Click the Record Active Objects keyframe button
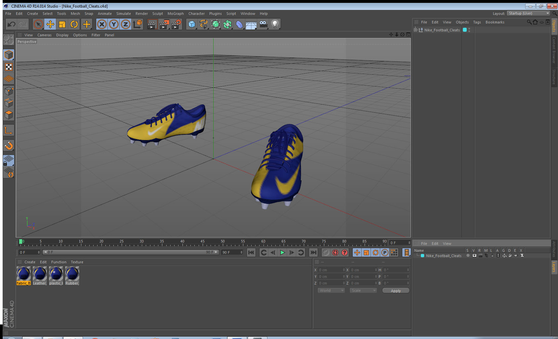 pyautogui.click(x=326, y=252)
